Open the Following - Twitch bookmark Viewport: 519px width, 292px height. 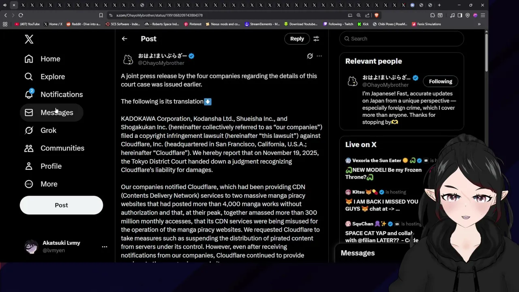[338, 24]
